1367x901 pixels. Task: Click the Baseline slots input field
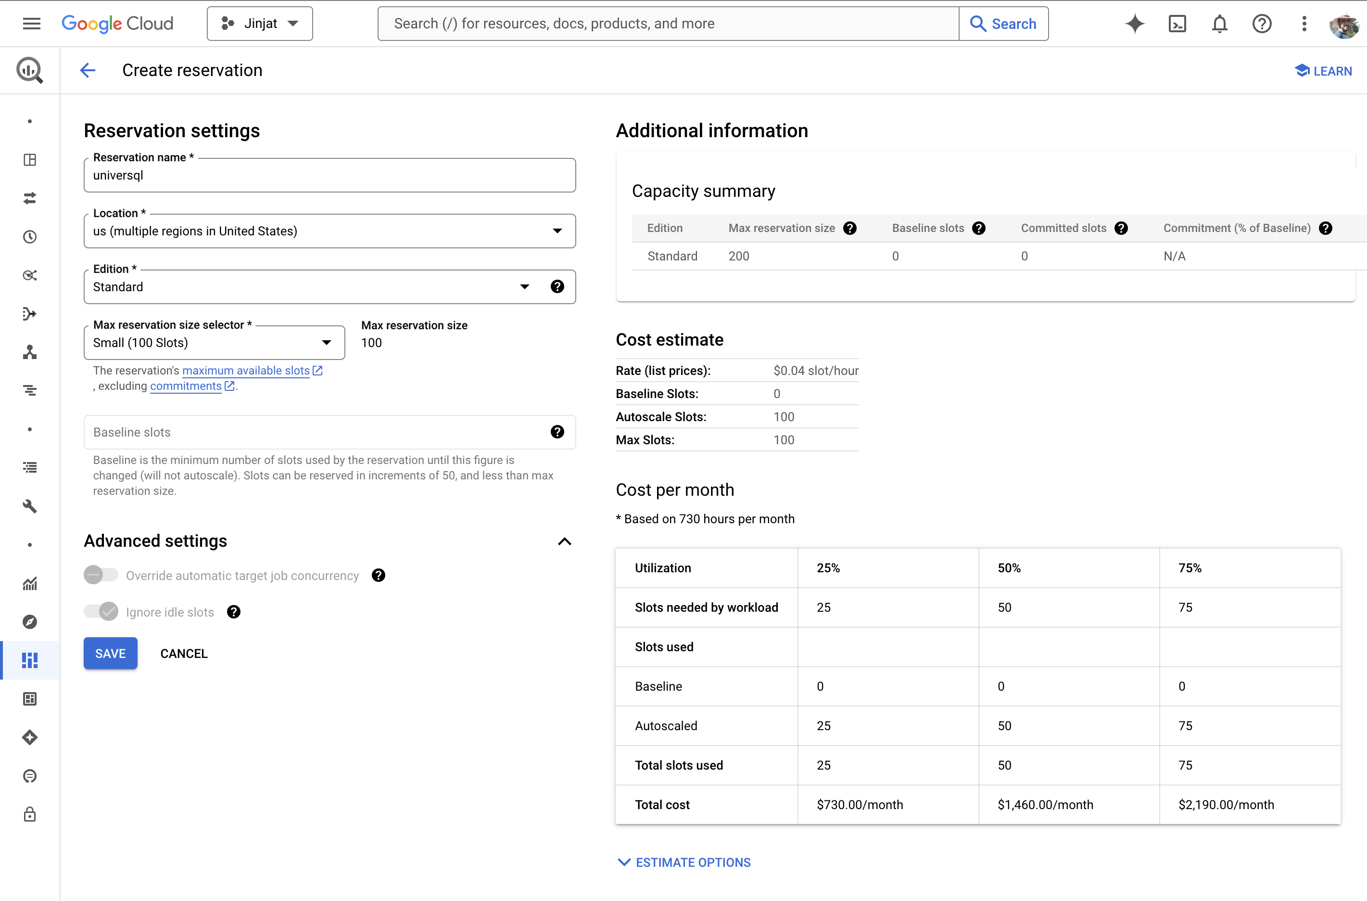click(x=316, y=432)
